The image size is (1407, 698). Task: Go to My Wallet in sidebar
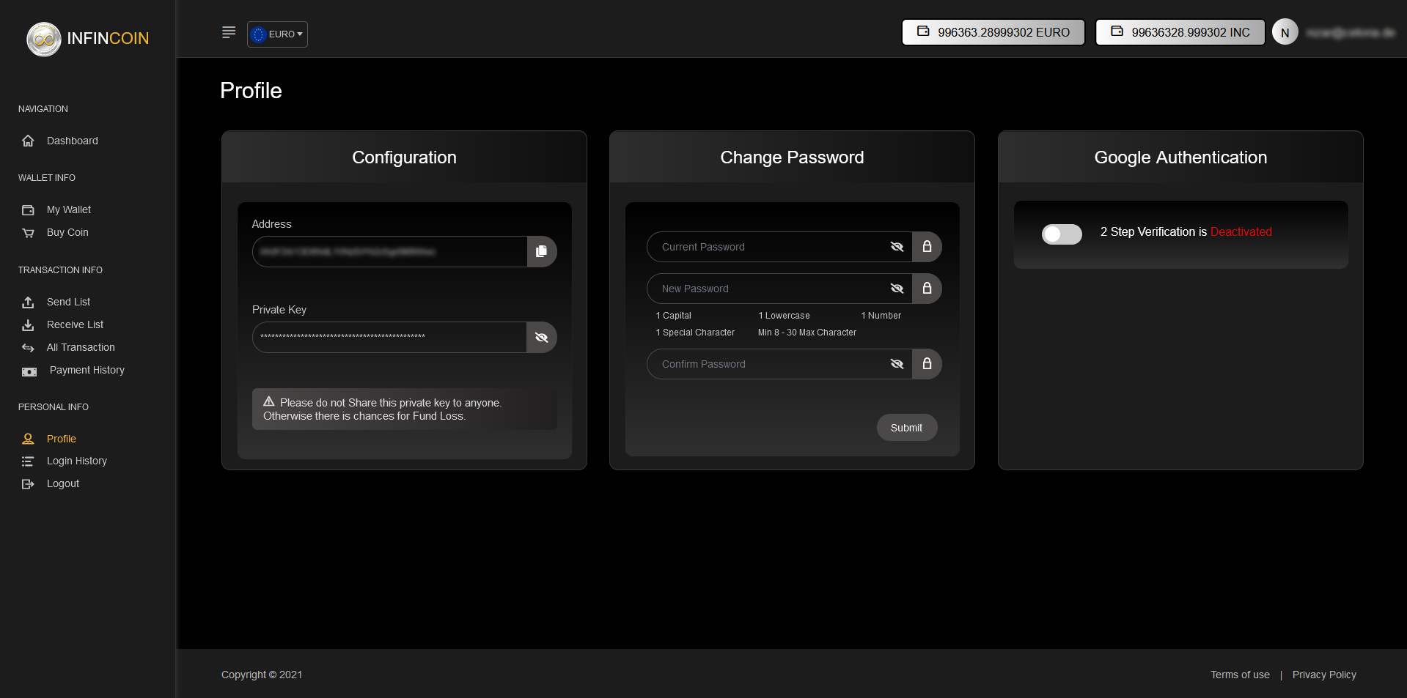click(69, 209)
